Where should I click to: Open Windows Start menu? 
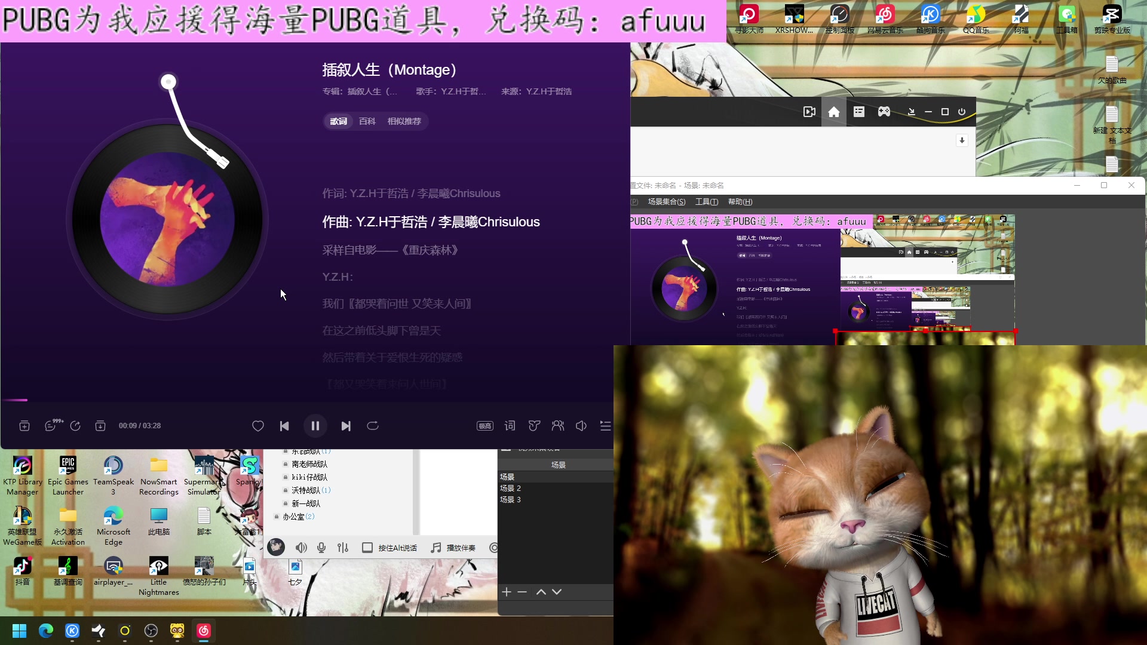coord(20,631)
